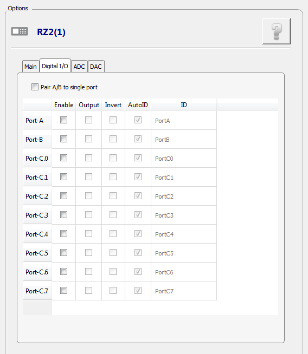Image resolution: width=308 pixels, height=354 pixels.
Task: Toggle Output checkbox for Port-C.0
Action: pos(88,158)
